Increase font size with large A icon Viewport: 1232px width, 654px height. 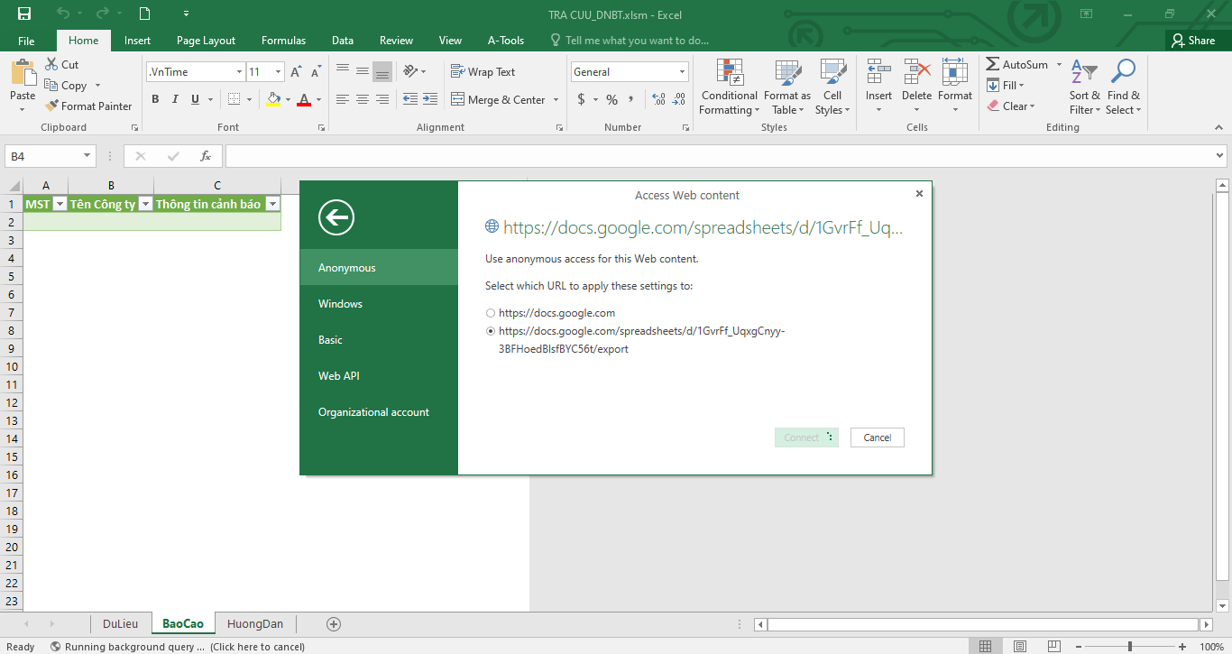tap(296, 72)
